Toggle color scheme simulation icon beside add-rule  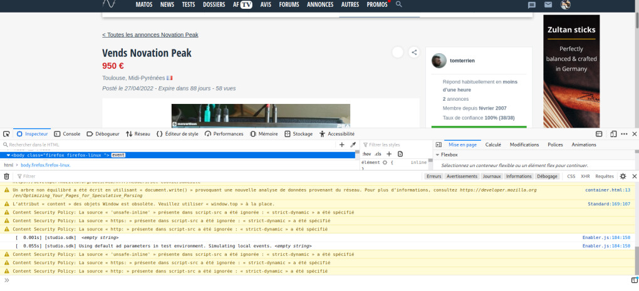tap(400, 154)
